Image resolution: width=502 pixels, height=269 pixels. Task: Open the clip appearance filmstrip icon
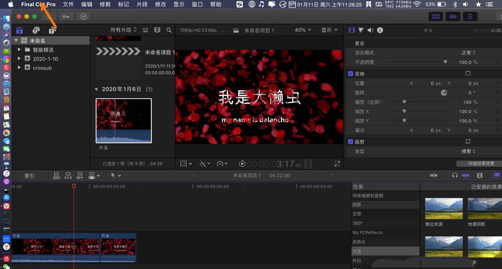pos(157,30)
